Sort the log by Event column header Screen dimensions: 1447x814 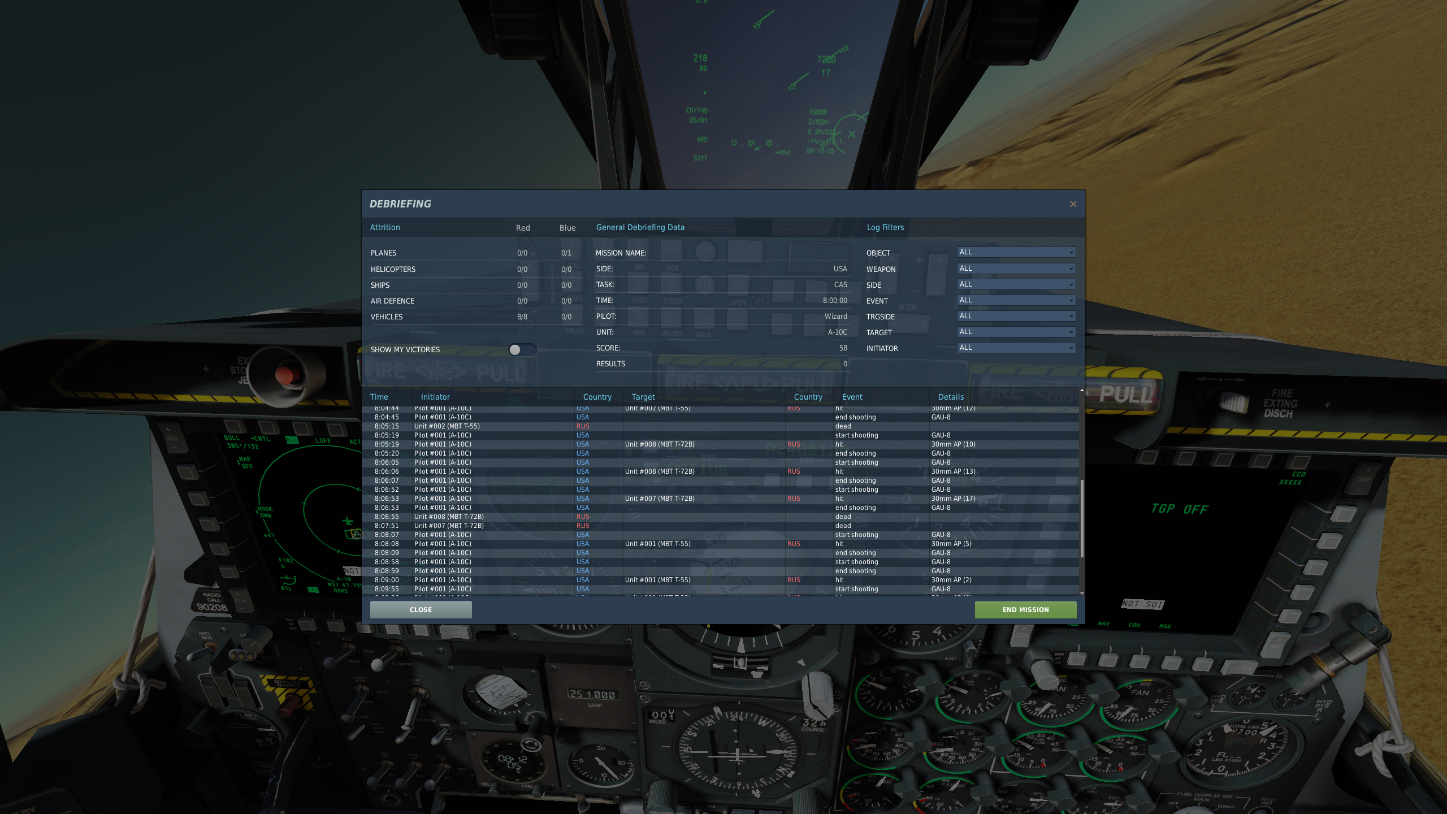click(852, 397)
